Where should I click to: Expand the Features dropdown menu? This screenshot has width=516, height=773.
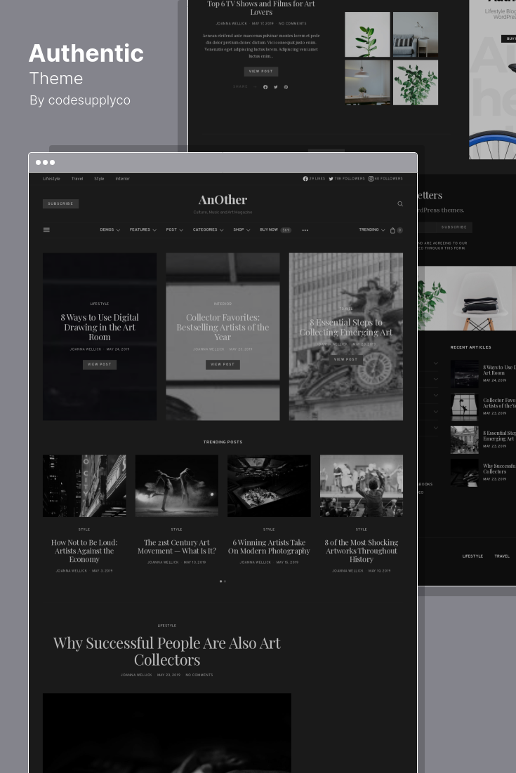pyautogui.click(x=143, y=230)
